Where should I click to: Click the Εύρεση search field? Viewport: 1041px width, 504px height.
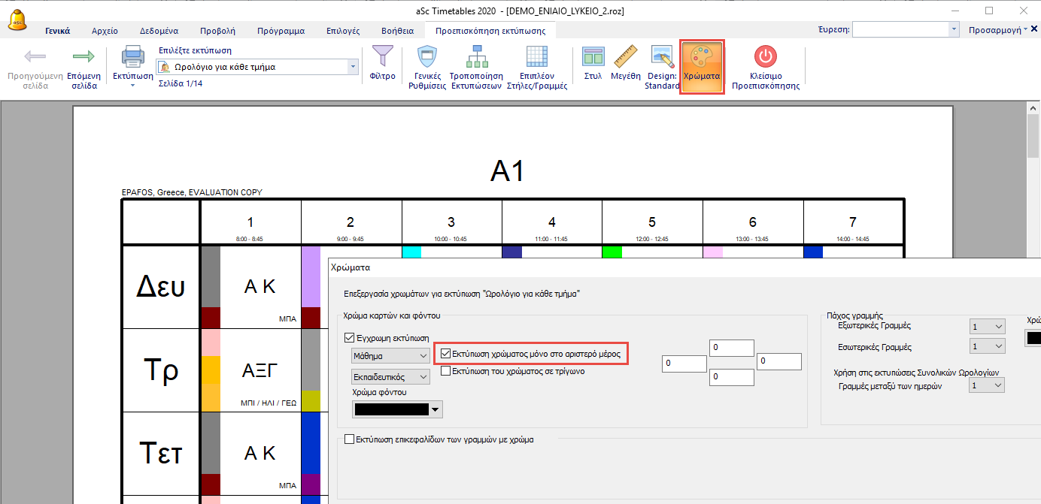tap(900, 29)
